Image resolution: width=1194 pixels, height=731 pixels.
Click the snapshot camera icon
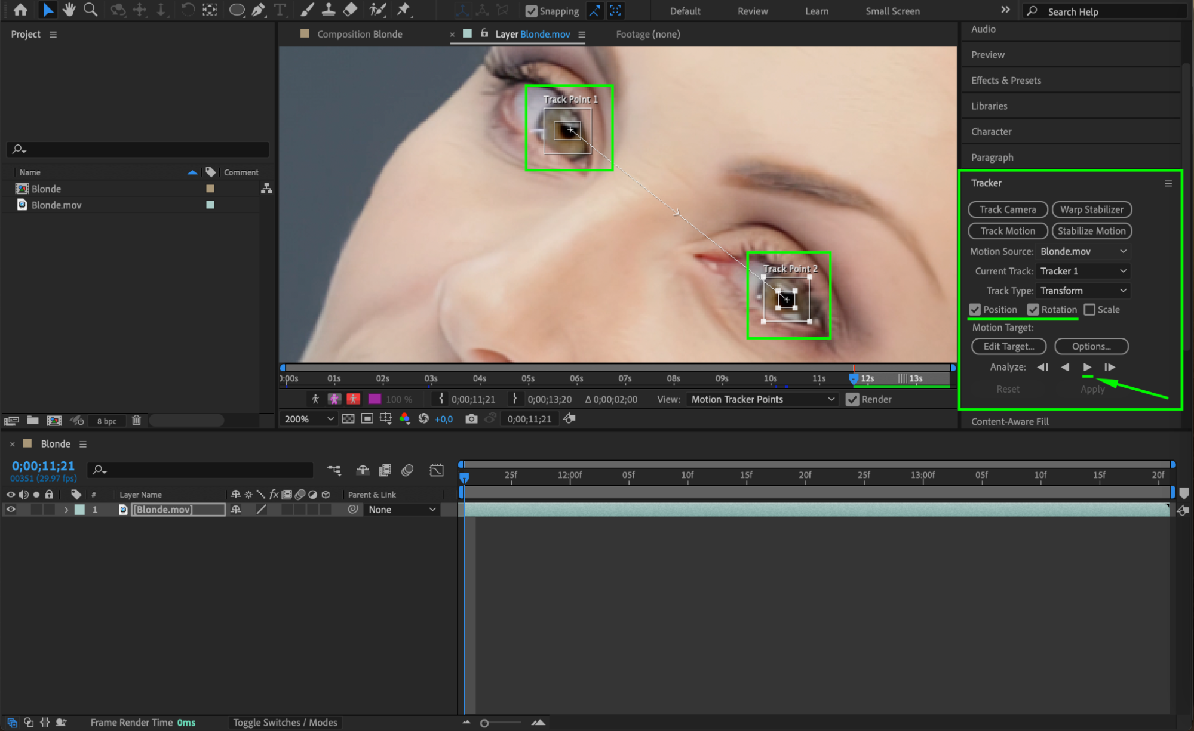471,419
